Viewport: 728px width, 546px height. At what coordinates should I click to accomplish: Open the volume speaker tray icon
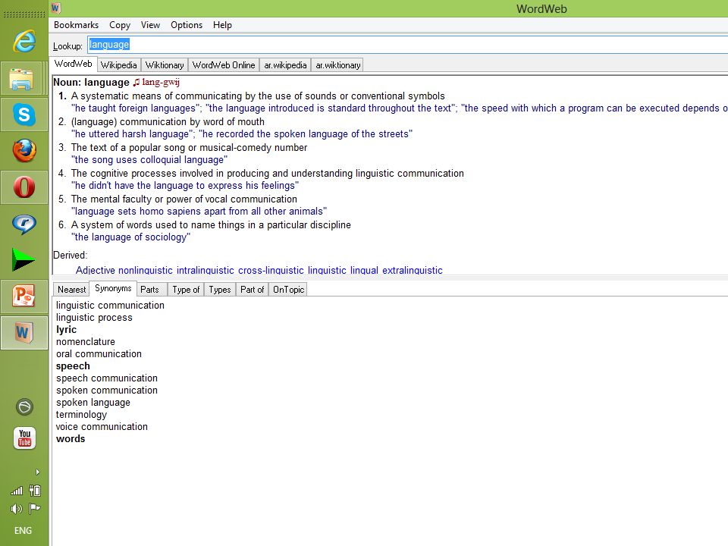click(16, 509)
